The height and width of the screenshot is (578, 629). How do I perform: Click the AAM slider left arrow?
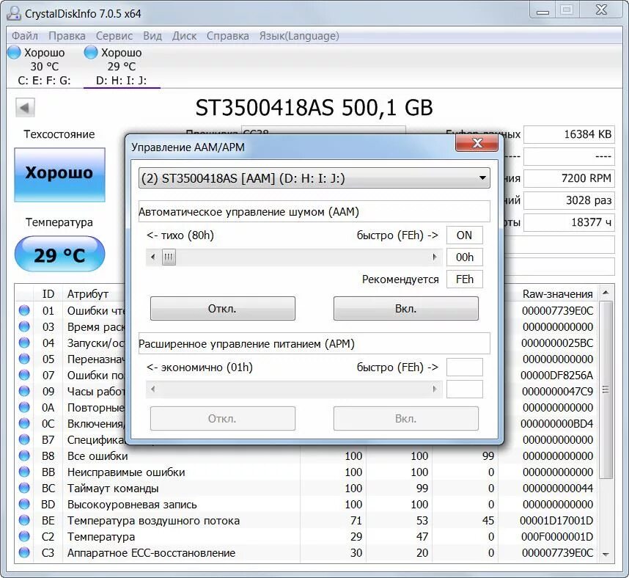152,257
